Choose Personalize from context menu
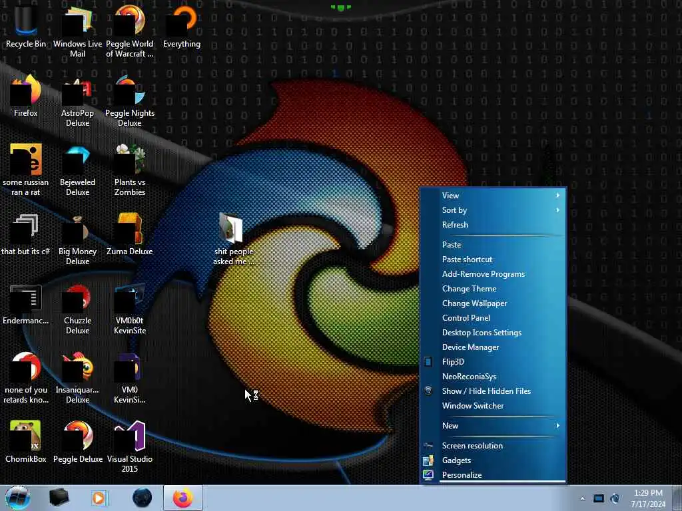 click(x=494, y=475)
